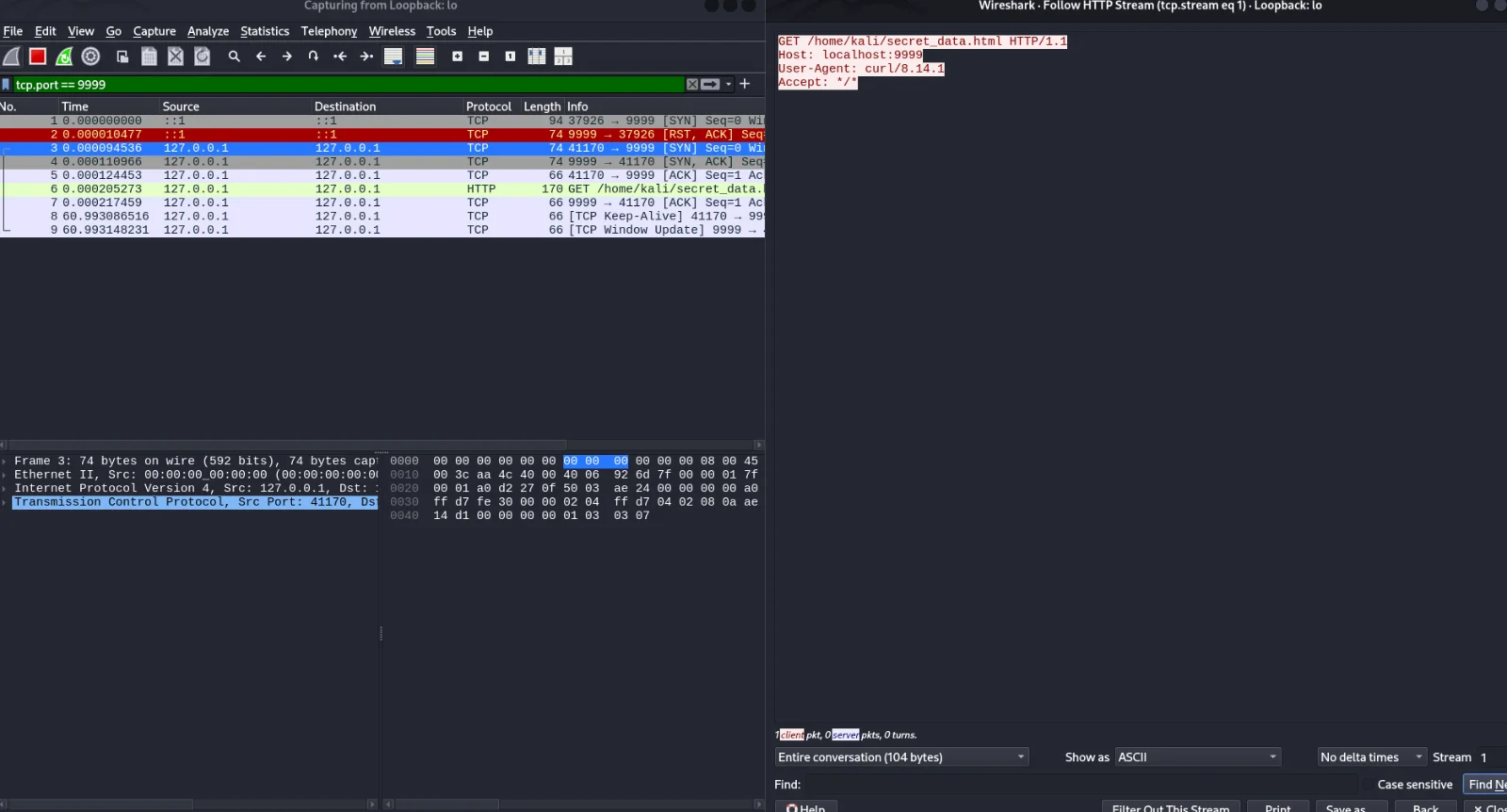This screenshot has width=1507, height=812.
Task: Find a packet with the magnifier icon
Action: [x=235, y=57]
